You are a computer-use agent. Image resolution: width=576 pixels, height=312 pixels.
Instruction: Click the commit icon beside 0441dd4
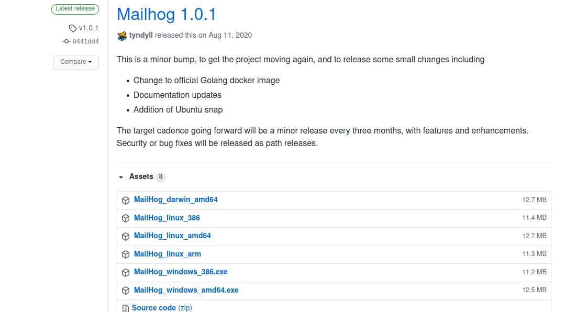(67, 41)
